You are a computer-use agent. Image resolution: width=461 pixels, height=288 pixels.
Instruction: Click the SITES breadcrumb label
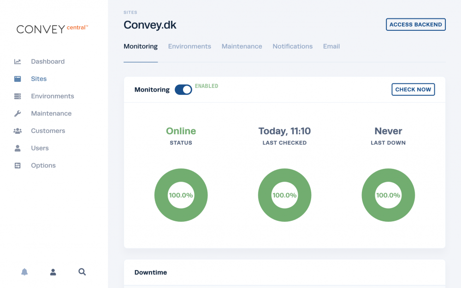point(130,12)
